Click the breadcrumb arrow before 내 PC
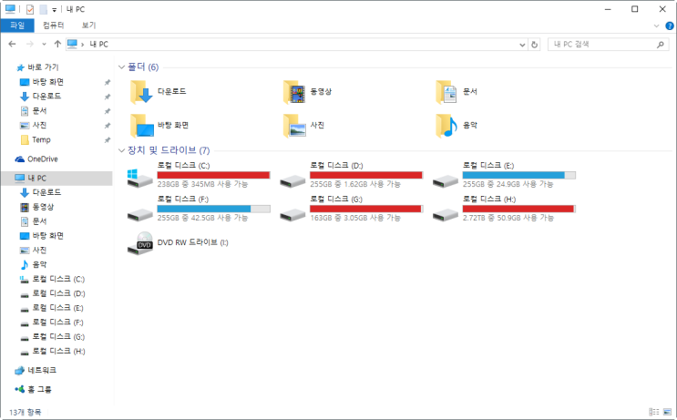Viewport: 677px width, 420px height. point(83,45)
